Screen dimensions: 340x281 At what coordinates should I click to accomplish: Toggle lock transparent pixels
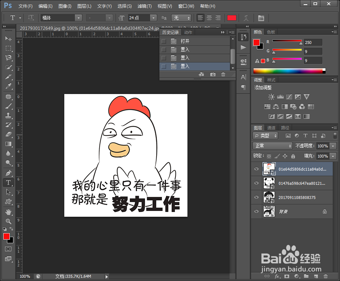point(269,156)
